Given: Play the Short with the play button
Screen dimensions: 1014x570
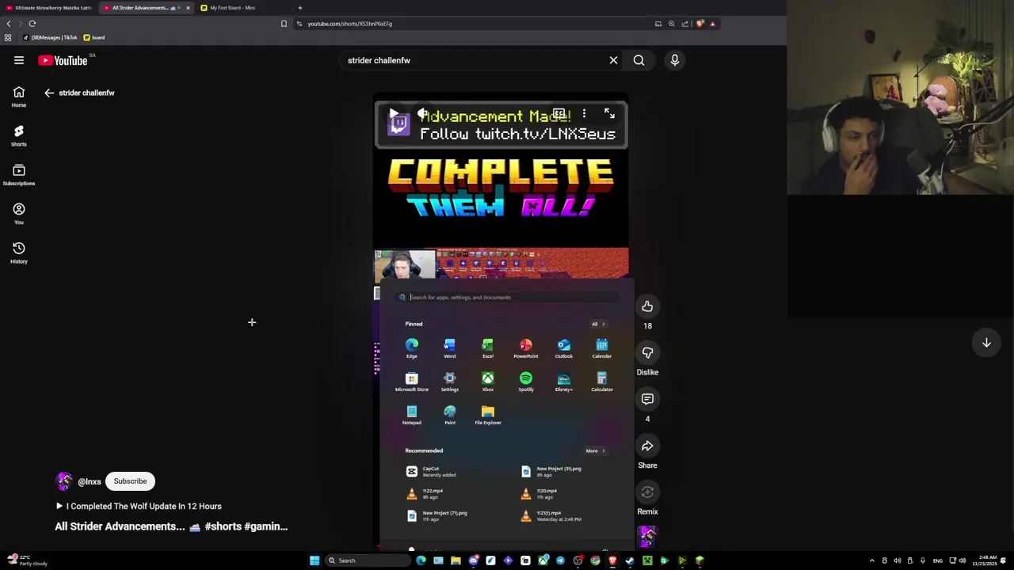Looking at the screenshot, I should 394,114.
